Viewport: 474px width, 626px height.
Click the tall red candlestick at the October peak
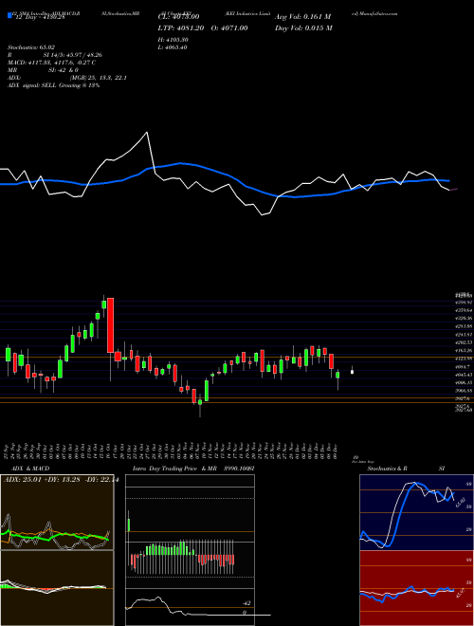tap(111, 325)
